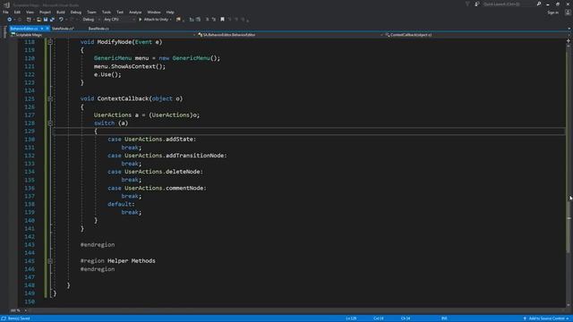Click the 'commentNode' case label text
573x322 pixels.
pyautogui.click(x=184, y=188)
